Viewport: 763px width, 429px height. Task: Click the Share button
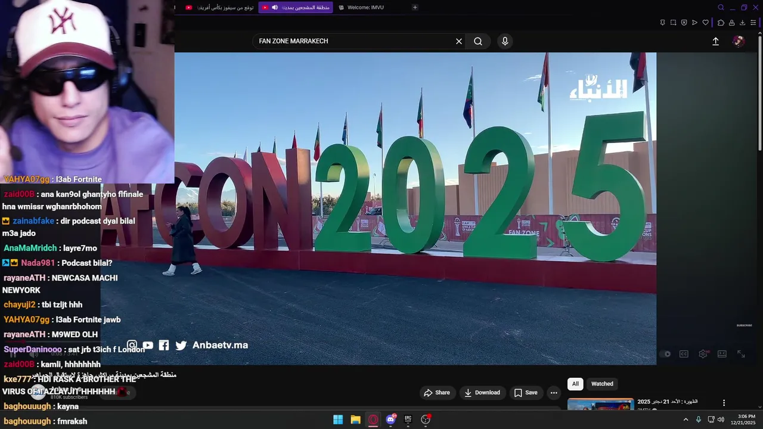point(437,393)
